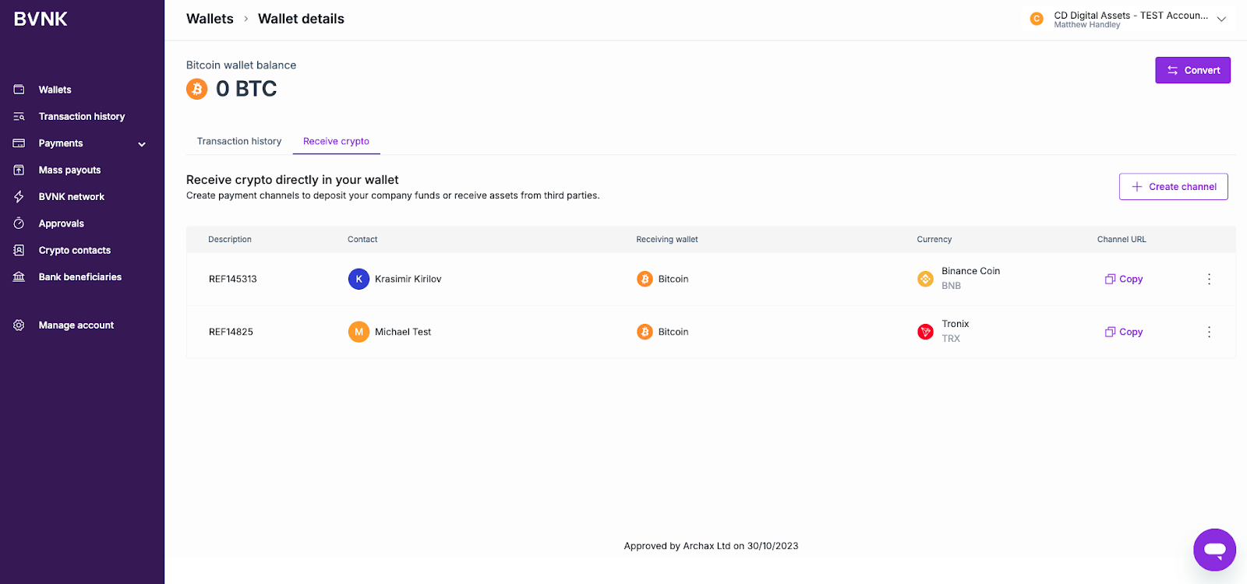Click the Mass payouts sidebar icon
1247x584 pixels.
(x=19, y=170)
